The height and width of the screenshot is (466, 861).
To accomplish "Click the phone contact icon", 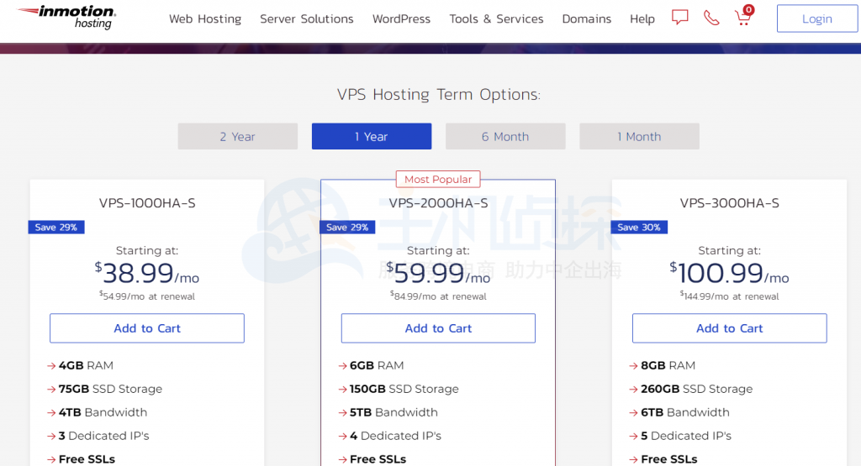I will (711, 18).
